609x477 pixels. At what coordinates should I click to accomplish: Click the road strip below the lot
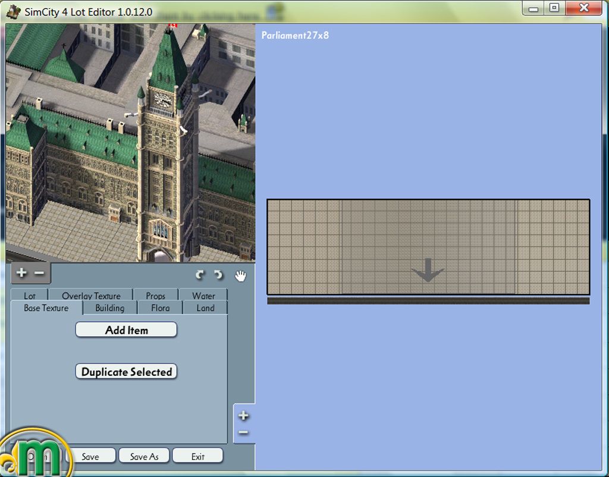[x=428, y=301]
